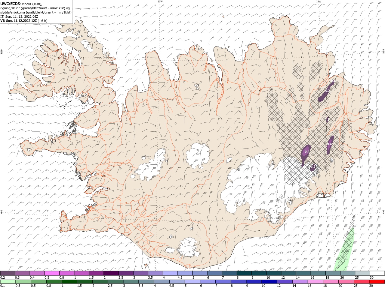Pick the magenta 1 swatch in the upper legend

(x=81, y=273)
